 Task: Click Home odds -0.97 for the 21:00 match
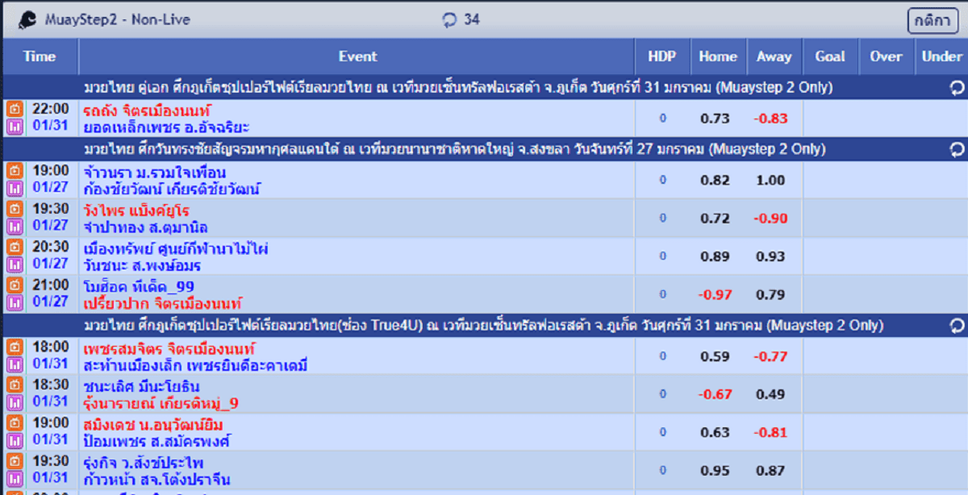[x=715, y=295]
